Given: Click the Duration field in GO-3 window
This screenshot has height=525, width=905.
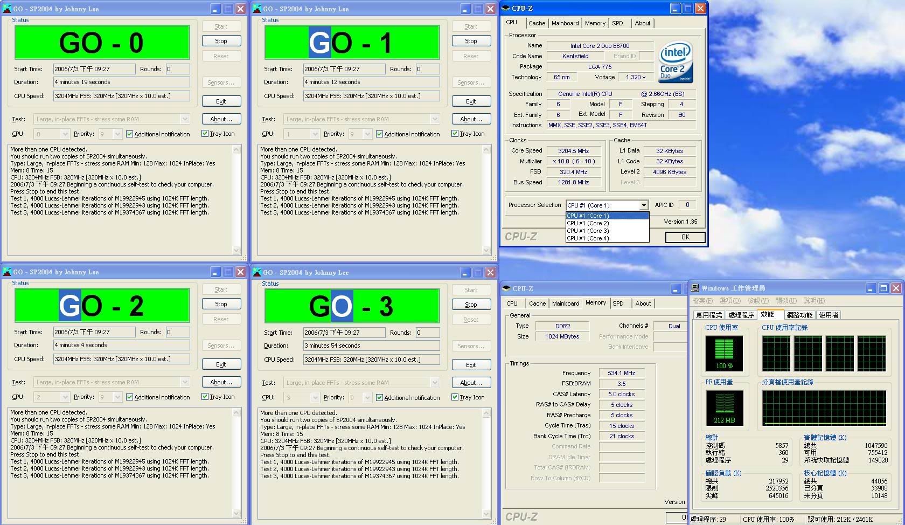Looking at the screenshot, I should [x=371, y=346].
